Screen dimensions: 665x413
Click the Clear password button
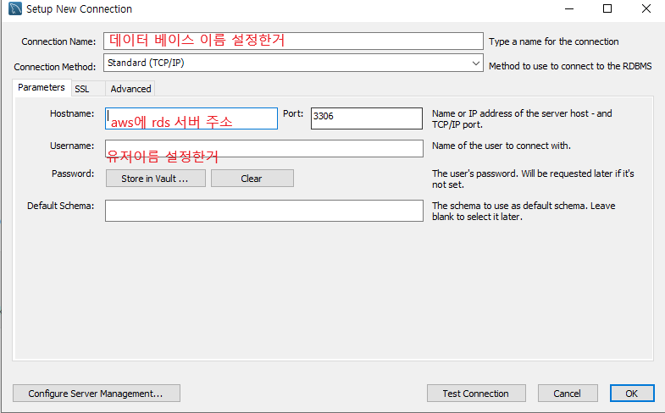[x=252, y=179]
